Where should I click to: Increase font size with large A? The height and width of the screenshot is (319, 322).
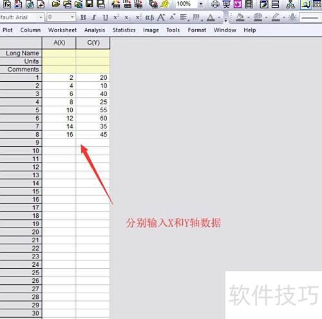pyautogui.click(x=161, y=17)
